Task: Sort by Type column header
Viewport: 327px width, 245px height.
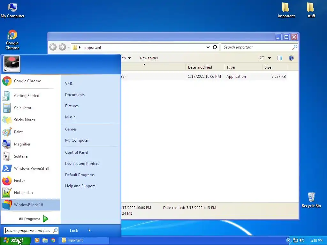Action: pos(243,67)
